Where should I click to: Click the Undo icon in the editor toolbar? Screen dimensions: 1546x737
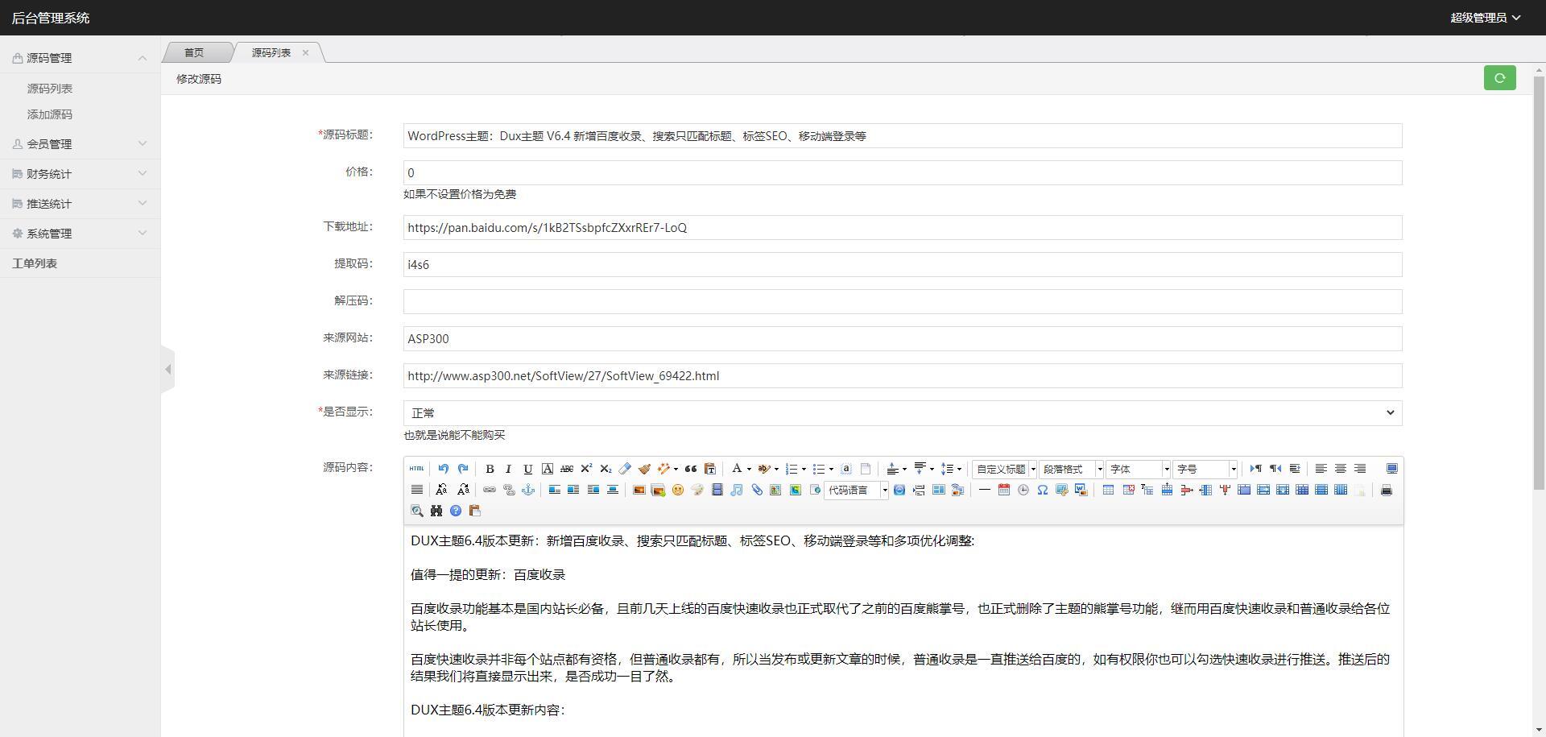[x=442, y=469]
